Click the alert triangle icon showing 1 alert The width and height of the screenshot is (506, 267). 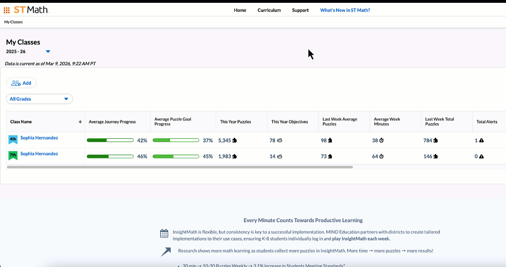point(481,141)
